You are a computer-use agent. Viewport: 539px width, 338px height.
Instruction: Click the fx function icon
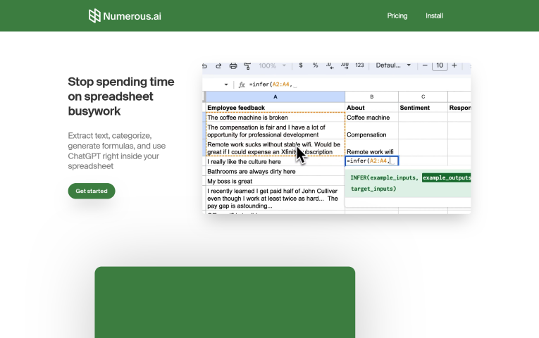(242, 84)
